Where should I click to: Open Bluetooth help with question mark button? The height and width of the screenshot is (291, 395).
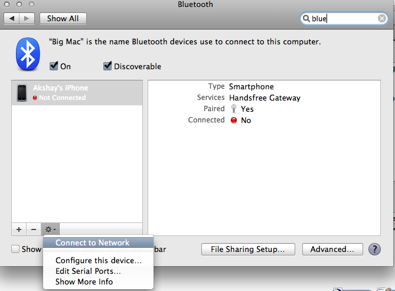point(374,250)
